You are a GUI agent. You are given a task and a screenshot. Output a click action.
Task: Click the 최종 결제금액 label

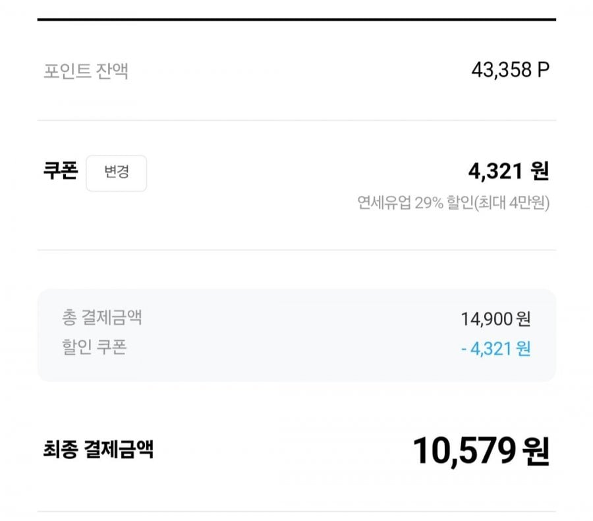(98, 450)
